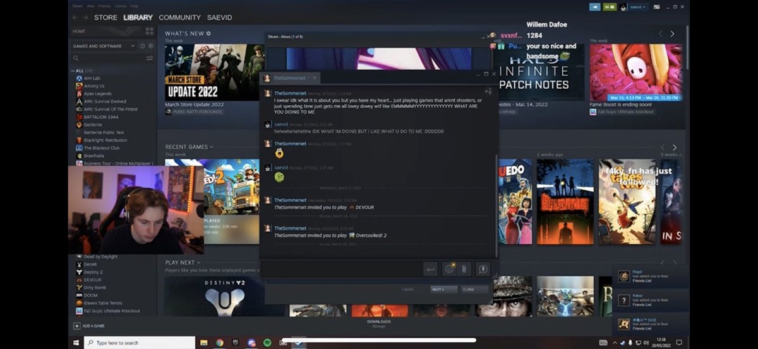758x349 pixels.
Task: Expand the GAMES AND SOFTWARE dropdown
Action: 104,46
